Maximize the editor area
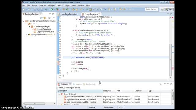This screenshot has width=196, height=110. pyautogui.click(x=171, y=14)
